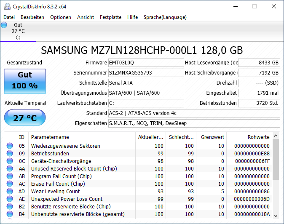
Task: Open the Sprache(Language) menu
Action: (x=165, y=17)
